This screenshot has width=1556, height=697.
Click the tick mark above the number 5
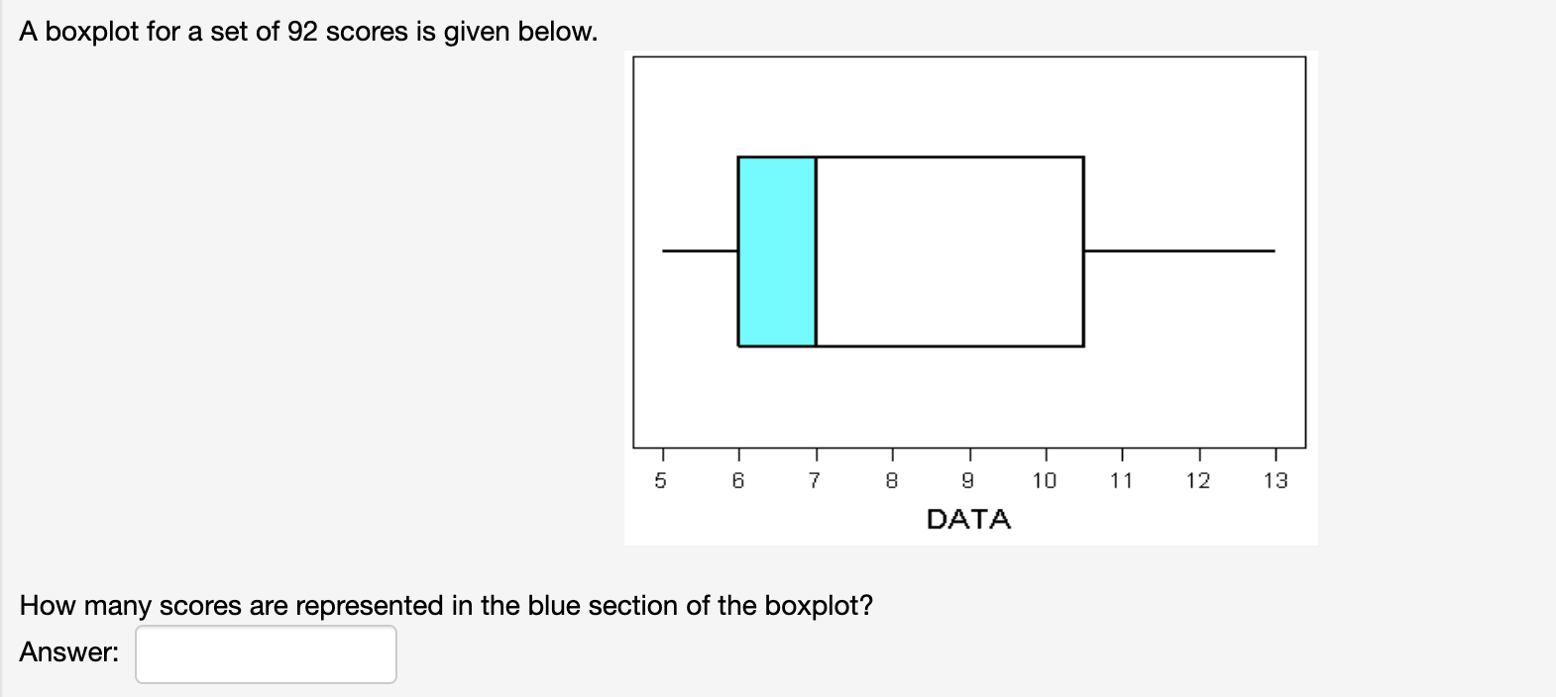[x=662, y=458]
